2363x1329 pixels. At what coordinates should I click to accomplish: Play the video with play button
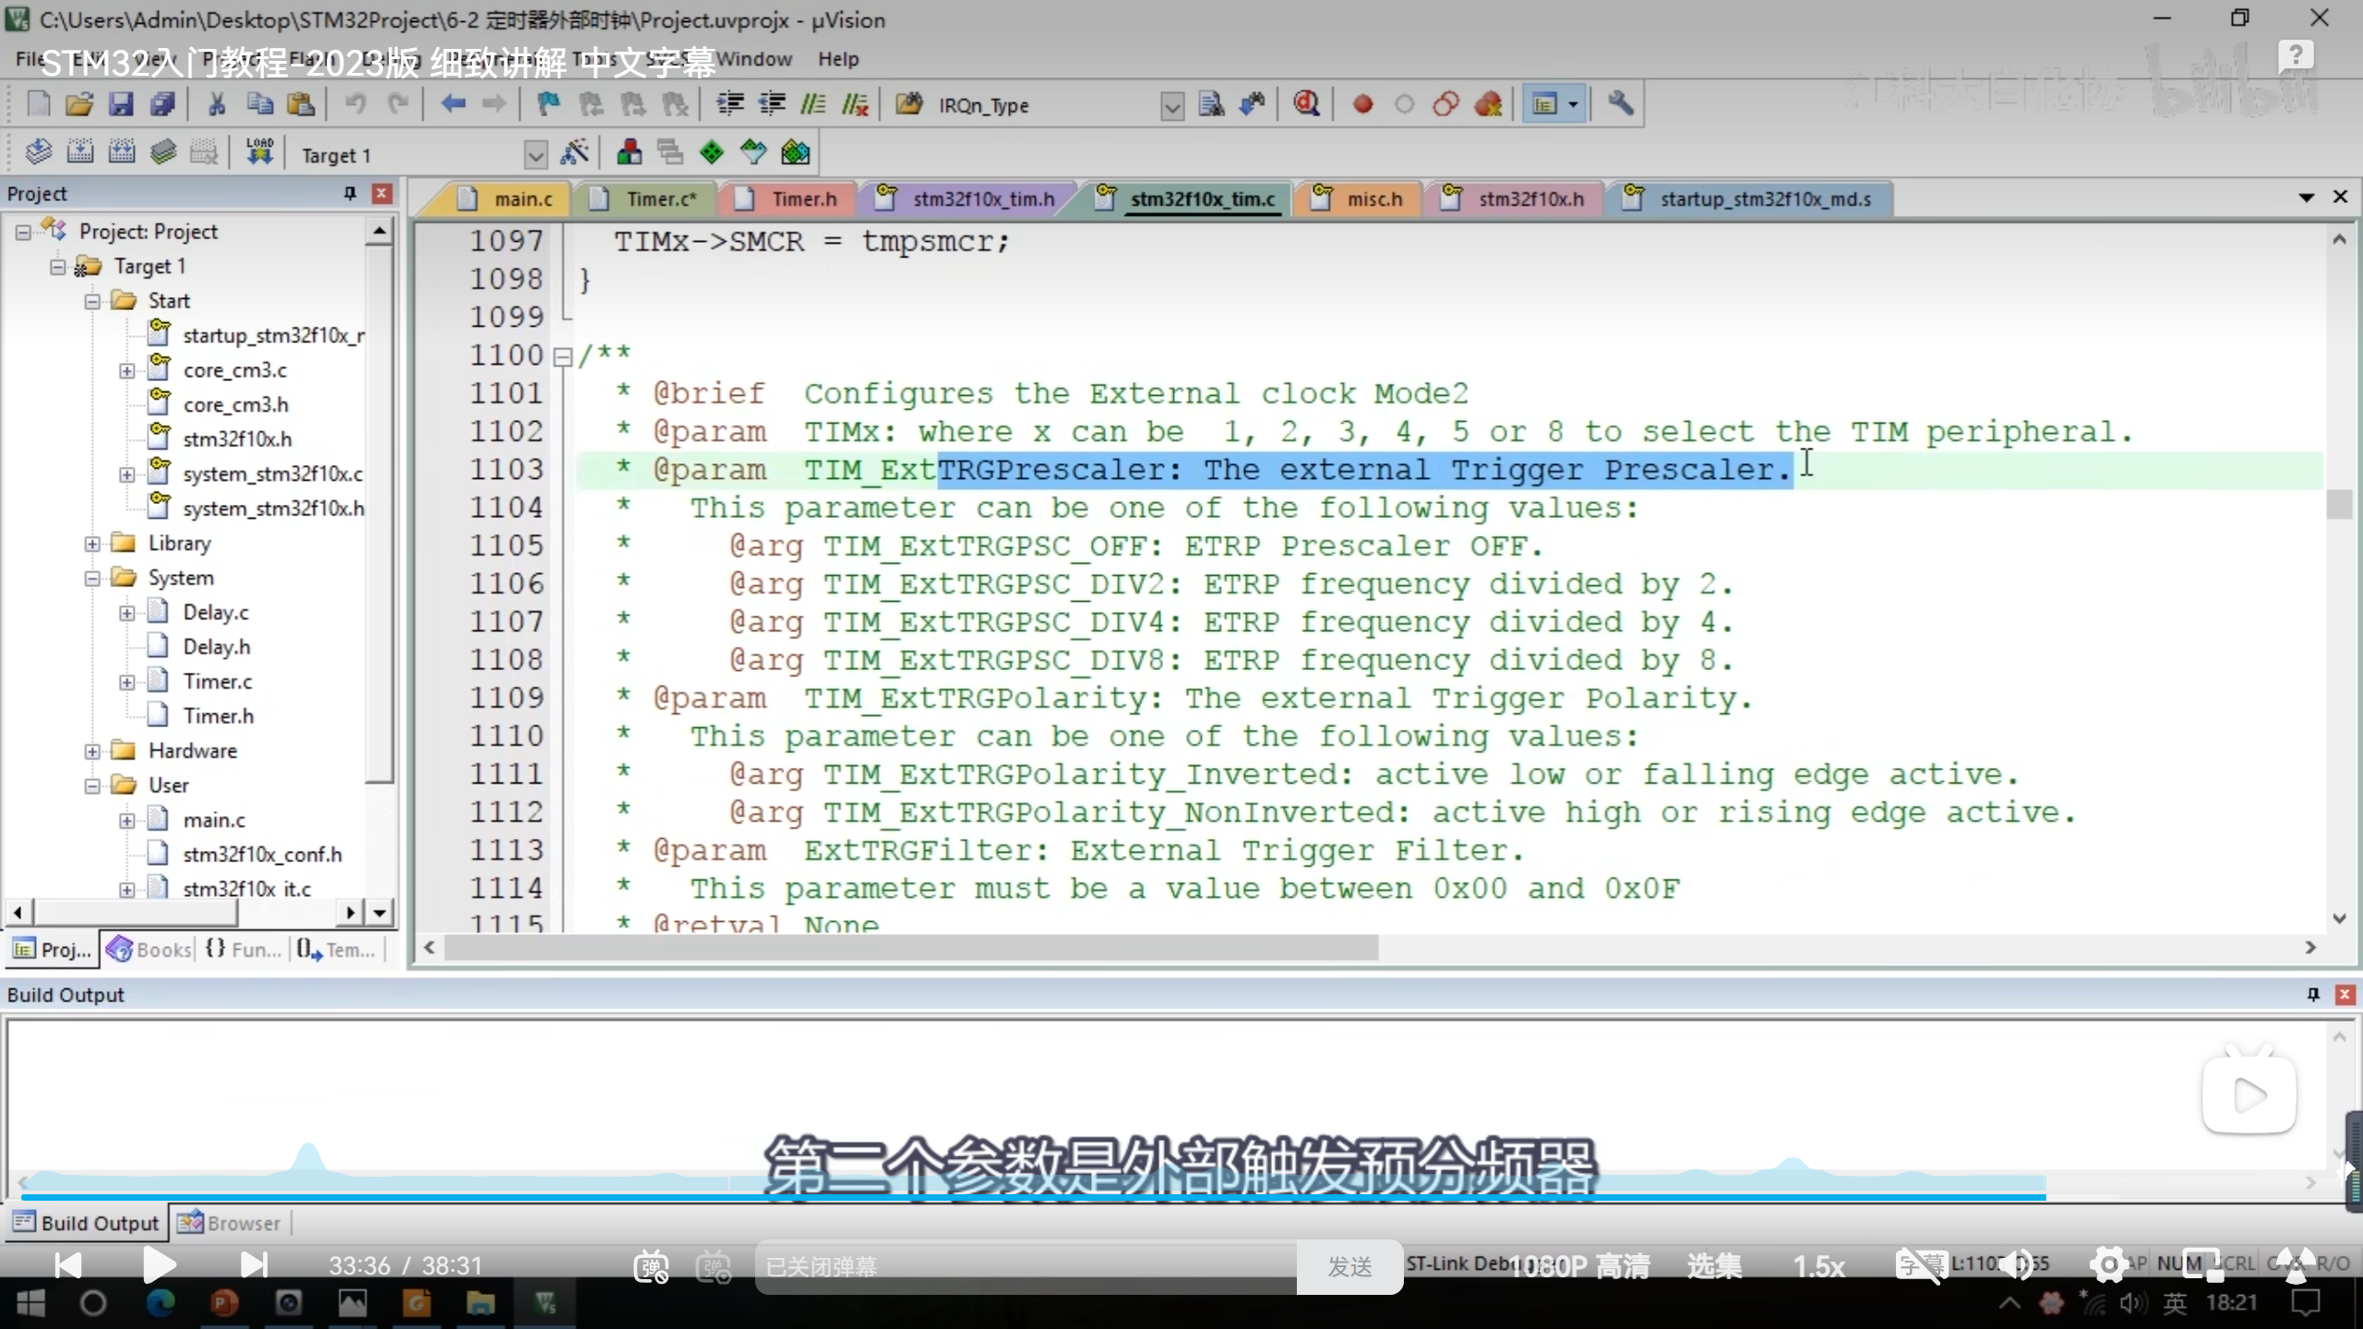(x=160, y=1264)
